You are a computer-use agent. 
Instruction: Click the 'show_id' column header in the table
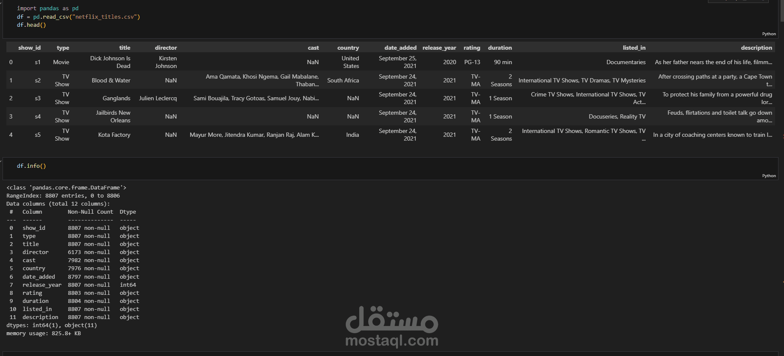pos(29,48)
